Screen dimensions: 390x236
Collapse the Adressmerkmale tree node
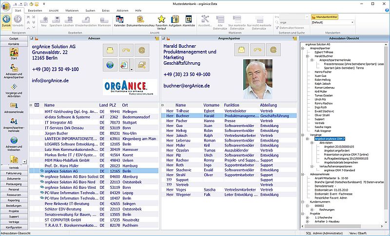click(x=303, y=175)
